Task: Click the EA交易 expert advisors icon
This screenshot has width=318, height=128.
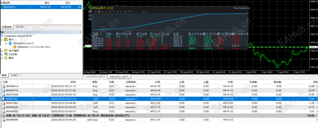Action: tap(6, 54)
